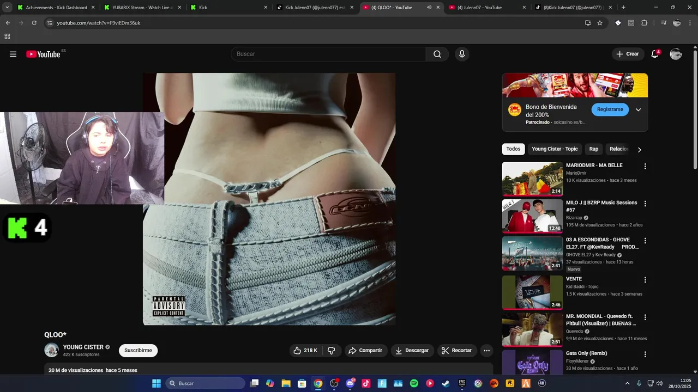This screenshot has width=698, height=392.
Task: Open Discord from the taskbar
Action: pyautogui.click(x=350, y=383)
